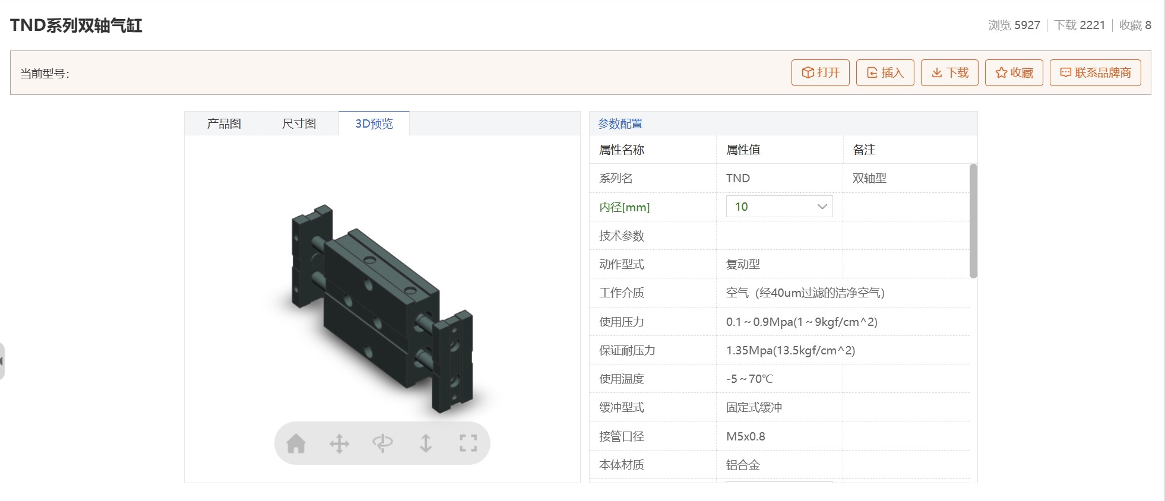Select the pan (four-arrow move) tool
The width and height of the screenshot is (1165, 501).
340,443
